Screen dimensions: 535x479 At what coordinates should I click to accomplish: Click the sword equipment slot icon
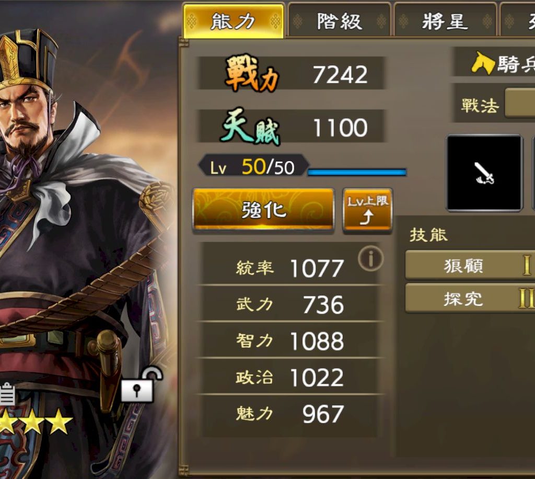pyautogui.click(x=484, y=173)
